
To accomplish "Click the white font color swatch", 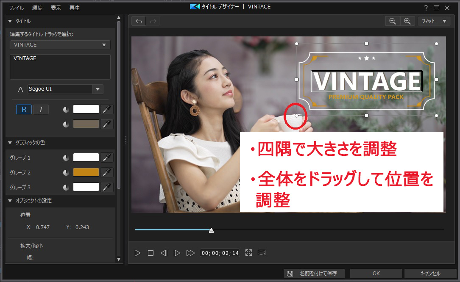I will (x=86, y=109).
